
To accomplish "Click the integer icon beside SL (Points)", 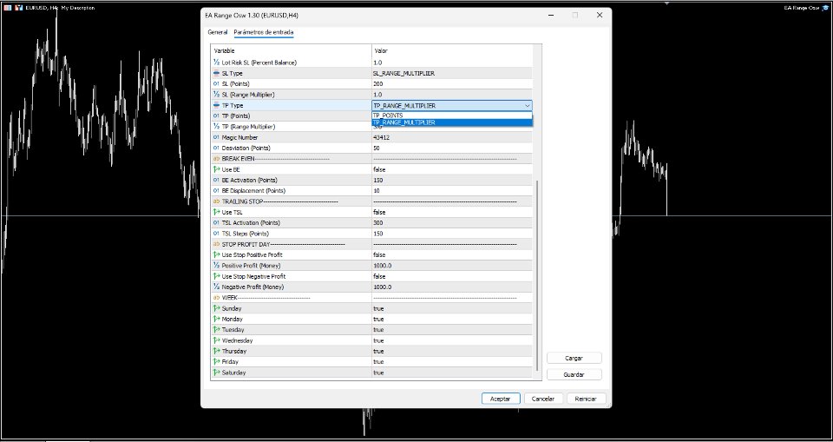I will coord(216,84).
